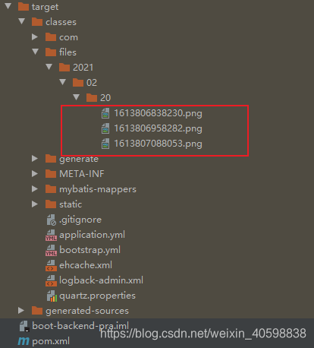Screen dimensions: 314x348
Task: Select the 2021 folder name
Action: pyautogui.click(x=83, y=68)
